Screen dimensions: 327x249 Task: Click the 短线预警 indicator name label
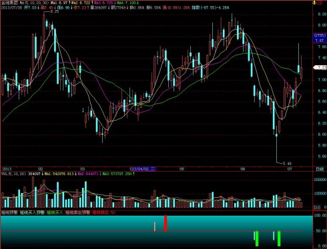[x=9, y=212]
